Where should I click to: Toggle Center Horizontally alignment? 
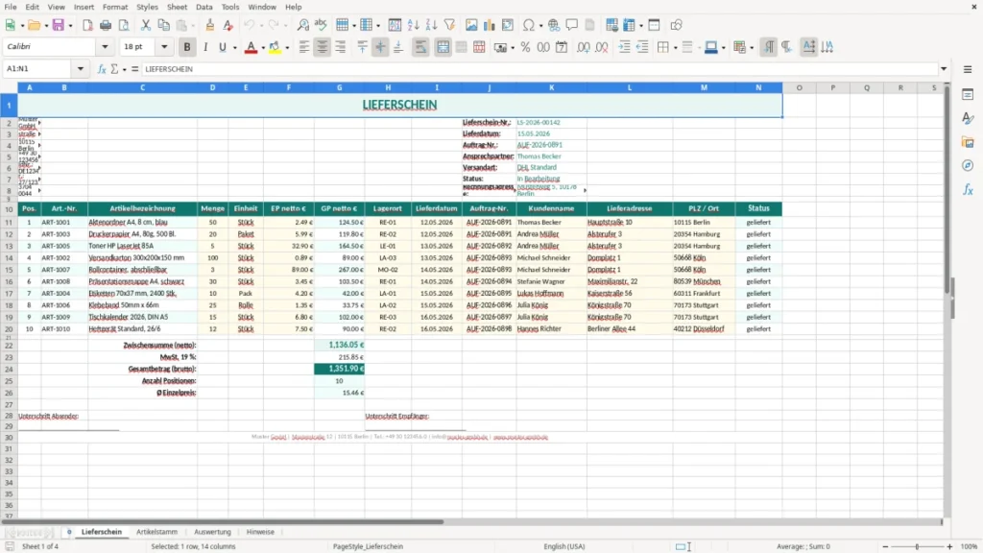point(323,47)
